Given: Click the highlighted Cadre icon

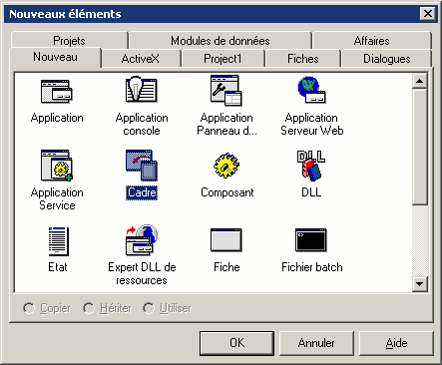Looking at the screenshot, I should point(142,166).
